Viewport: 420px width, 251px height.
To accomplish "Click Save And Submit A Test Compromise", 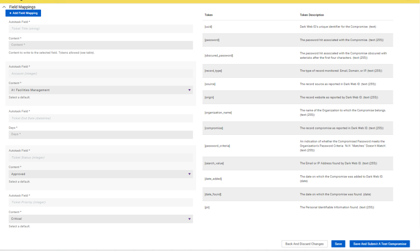I will click(379, 244).
